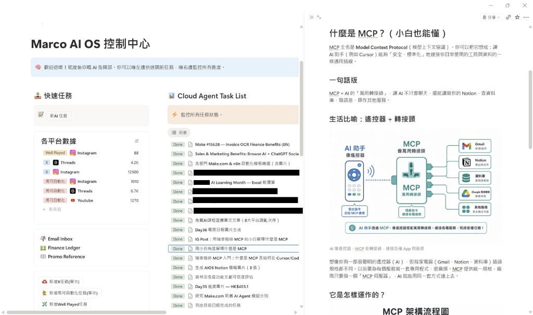Click the 新增Well Played任務 button
Image resolution: width=533 pixels, height=315 pixels.
click(65, 304)
